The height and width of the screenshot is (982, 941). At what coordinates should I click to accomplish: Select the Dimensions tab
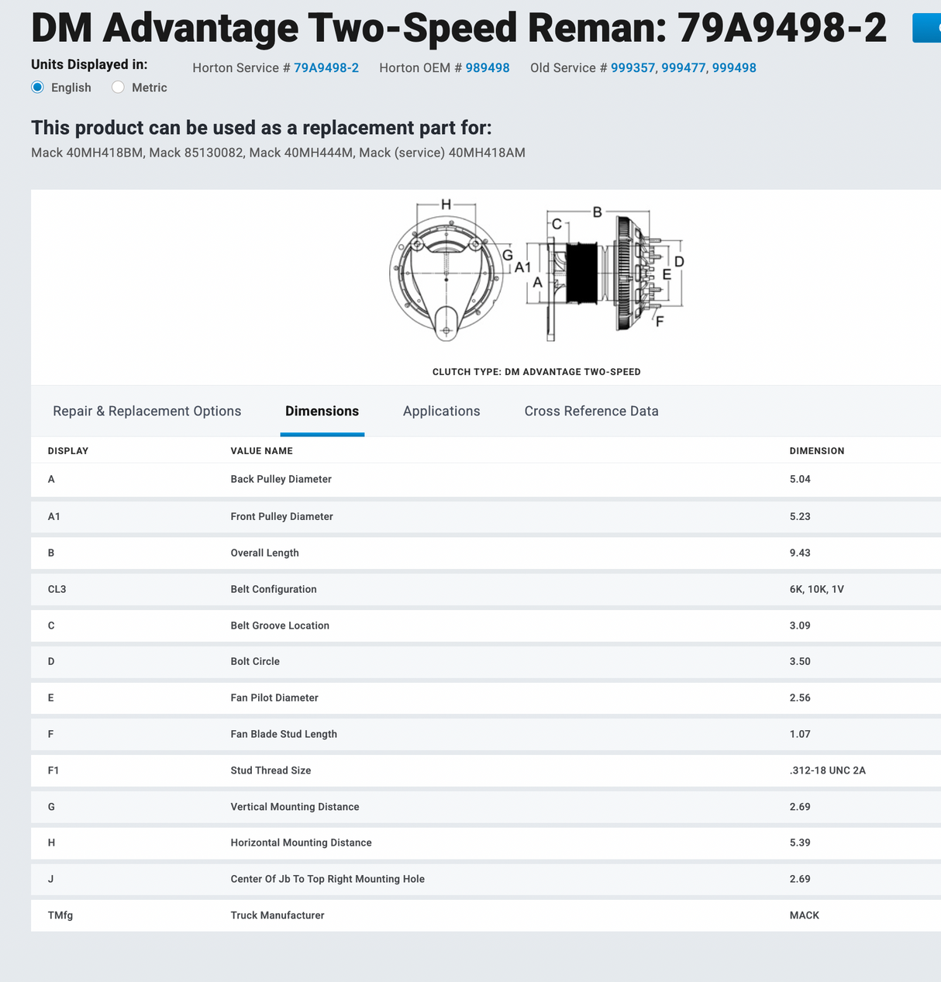click(x=322, y=412)
